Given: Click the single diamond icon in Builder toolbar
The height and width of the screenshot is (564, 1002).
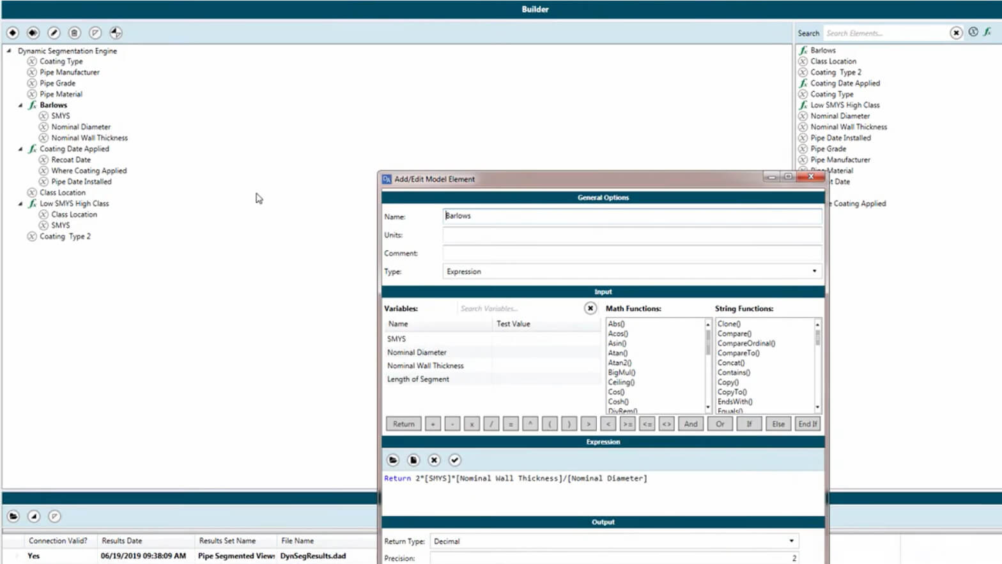Looking at the screenshot, I should [13, 33].
